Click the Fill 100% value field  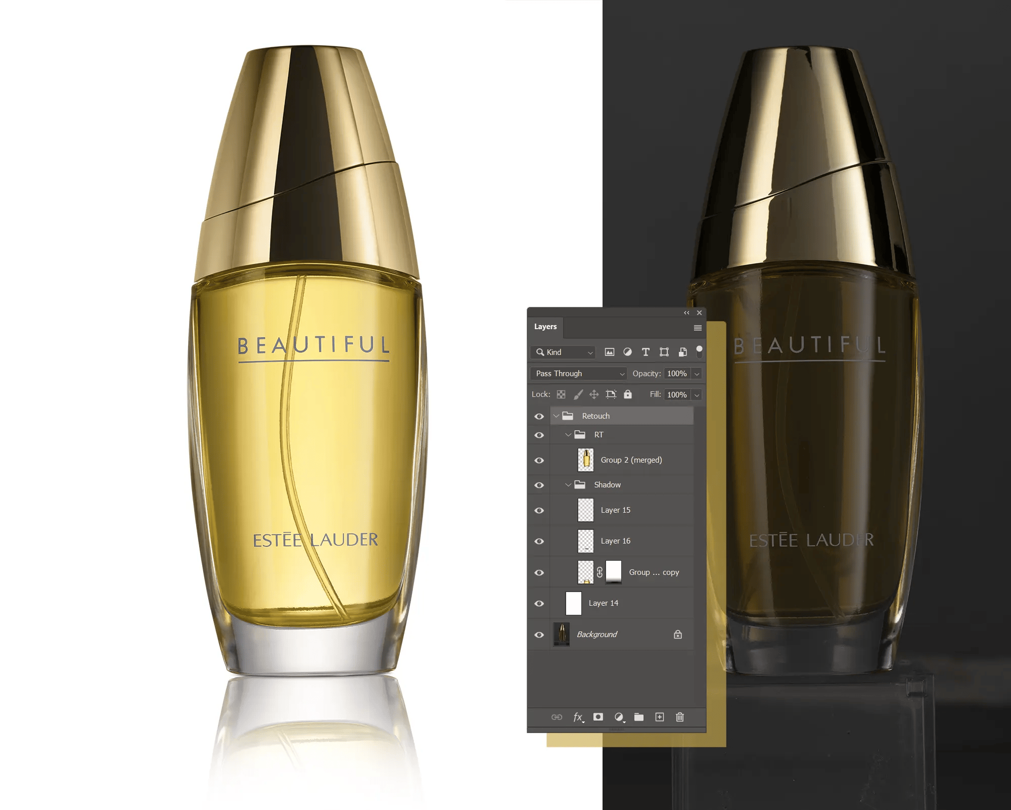coord(677,394)
